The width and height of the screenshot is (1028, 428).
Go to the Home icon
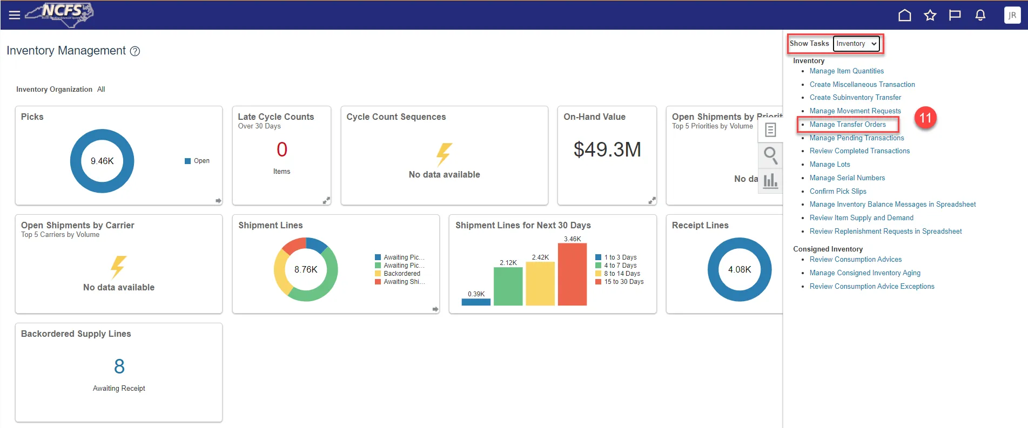[904, 15]
